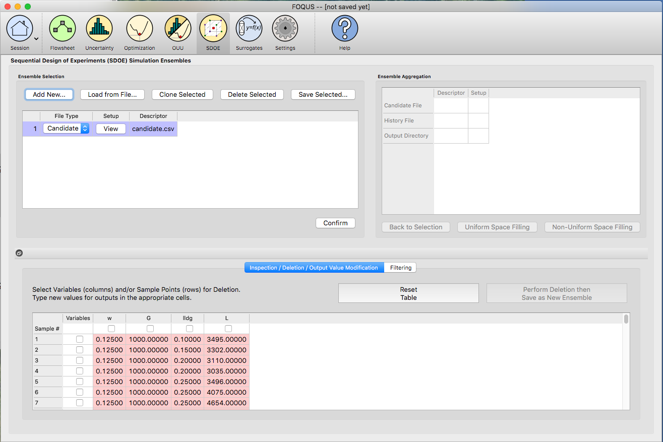This screenshot has width=663, height=442.
Task: Enable the L column checkbox
Action: click(x=228, y=329)
